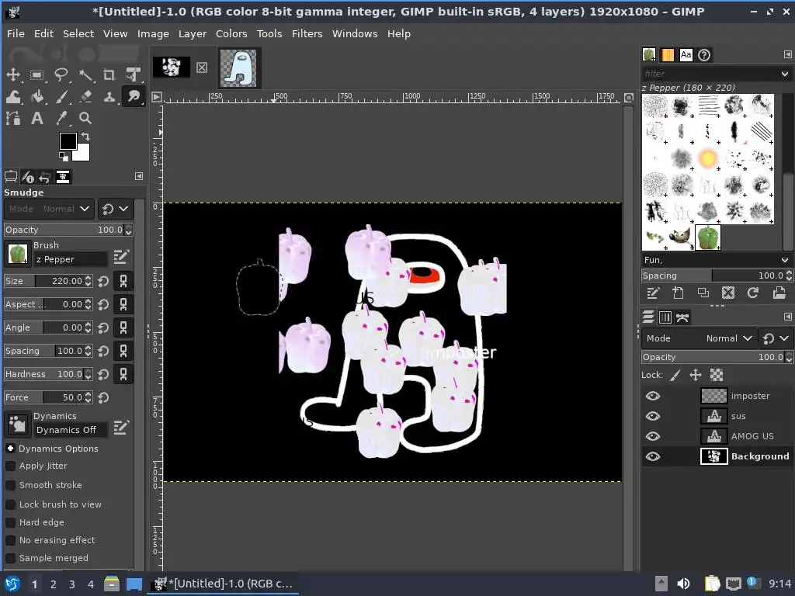795x596 pixels.
Task: Open the Filters menu
Action: click(x=307, y=33)
